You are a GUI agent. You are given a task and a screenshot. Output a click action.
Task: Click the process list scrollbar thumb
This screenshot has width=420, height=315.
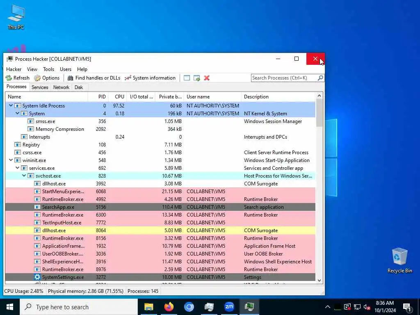coord(319,113)
